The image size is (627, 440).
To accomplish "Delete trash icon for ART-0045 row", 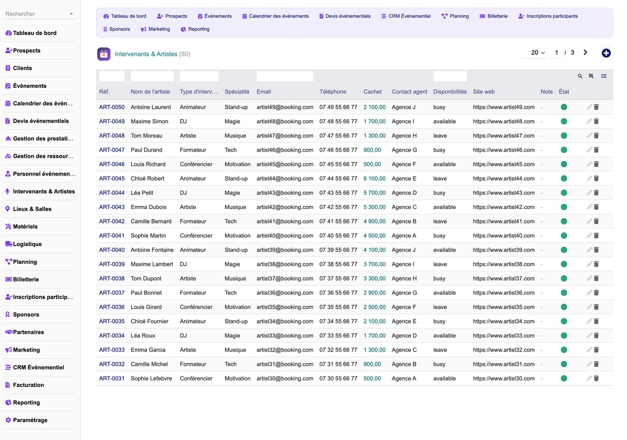I will (x=596, y=178).
